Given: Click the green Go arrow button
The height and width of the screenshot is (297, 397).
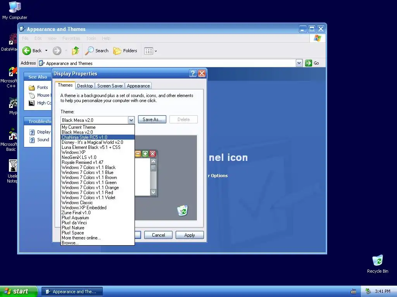Looking at the screenshot, I should click(x=308, y=63).
